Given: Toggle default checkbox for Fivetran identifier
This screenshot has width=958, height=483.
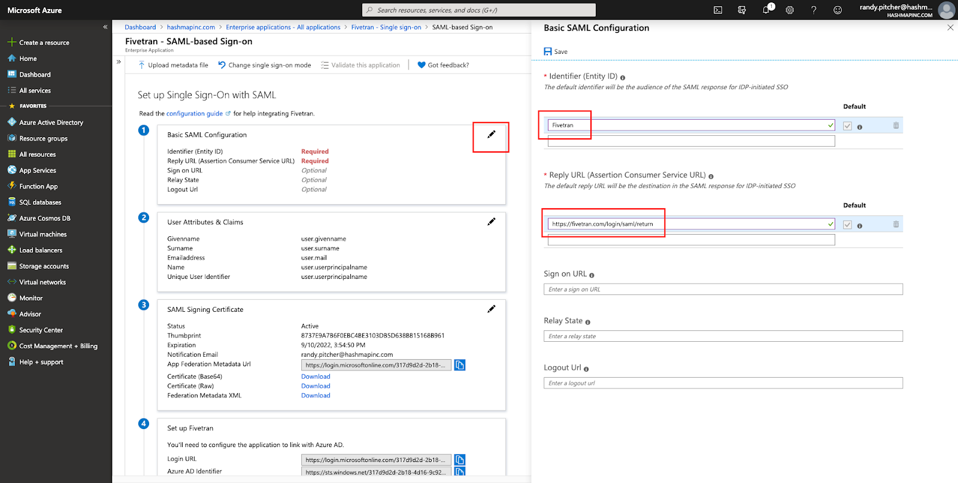Looking at the screenshot, I should click(847, 126).
